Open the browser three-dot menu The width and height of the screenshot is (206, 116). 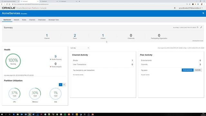tap(204, 4)
